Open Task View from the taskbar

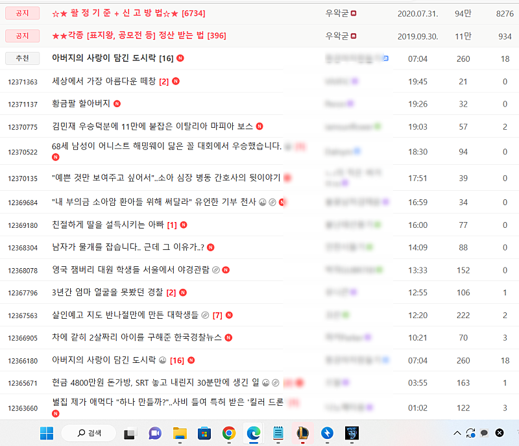point(130,433)
